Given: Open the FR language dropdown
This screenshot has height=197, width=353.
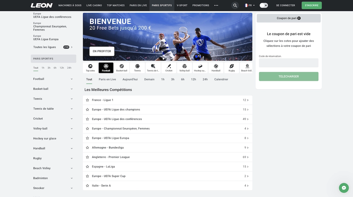Looking at the screenshot, I should [249, 5].
